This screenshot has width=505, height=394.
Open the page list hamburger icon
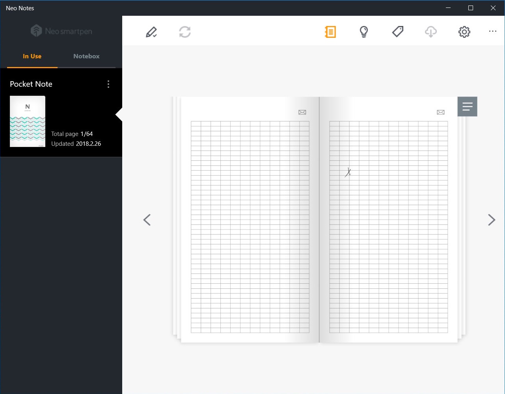[468, 106]
